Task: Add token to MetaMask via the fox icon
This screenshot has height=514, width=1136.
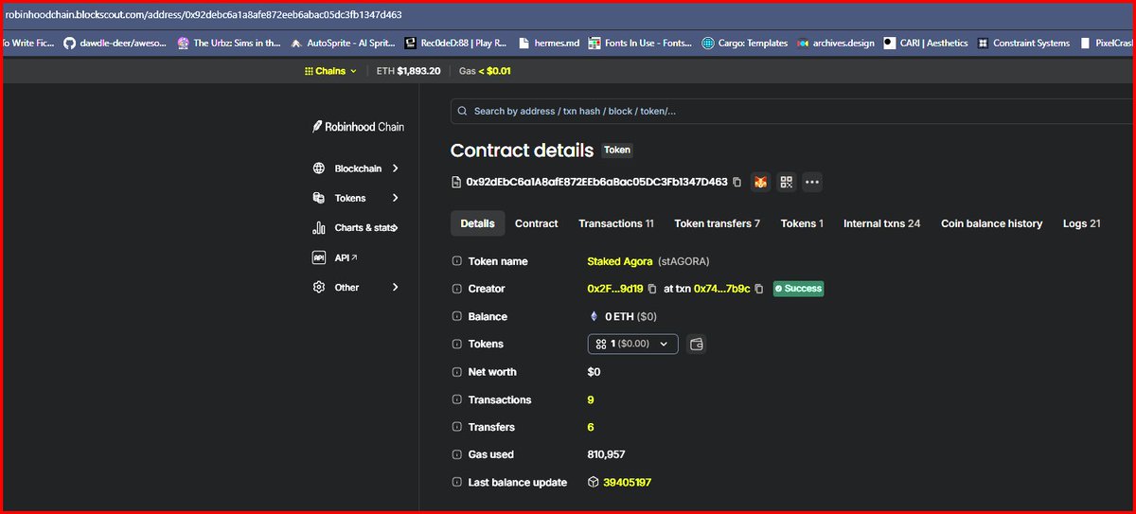Action: tap(760, 182)
